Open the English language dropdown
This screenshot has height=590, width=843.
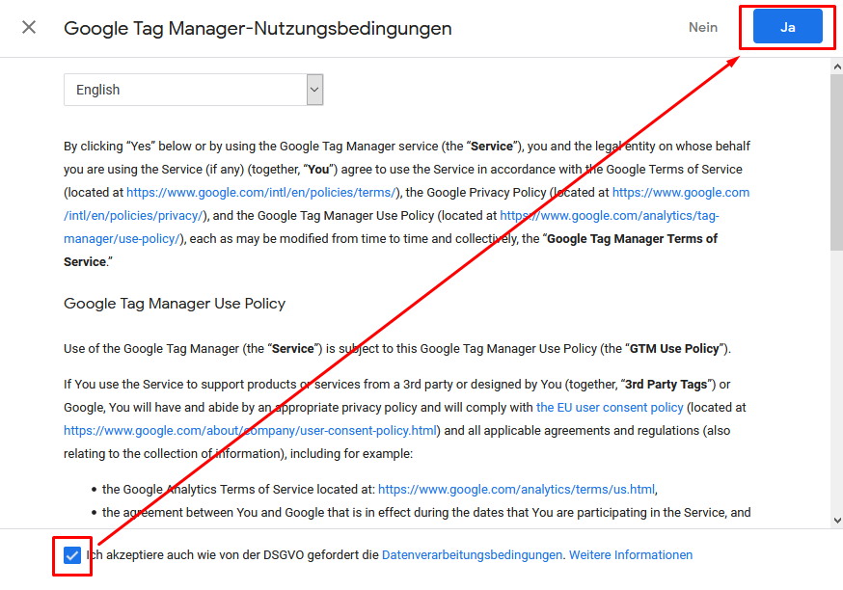194,90
